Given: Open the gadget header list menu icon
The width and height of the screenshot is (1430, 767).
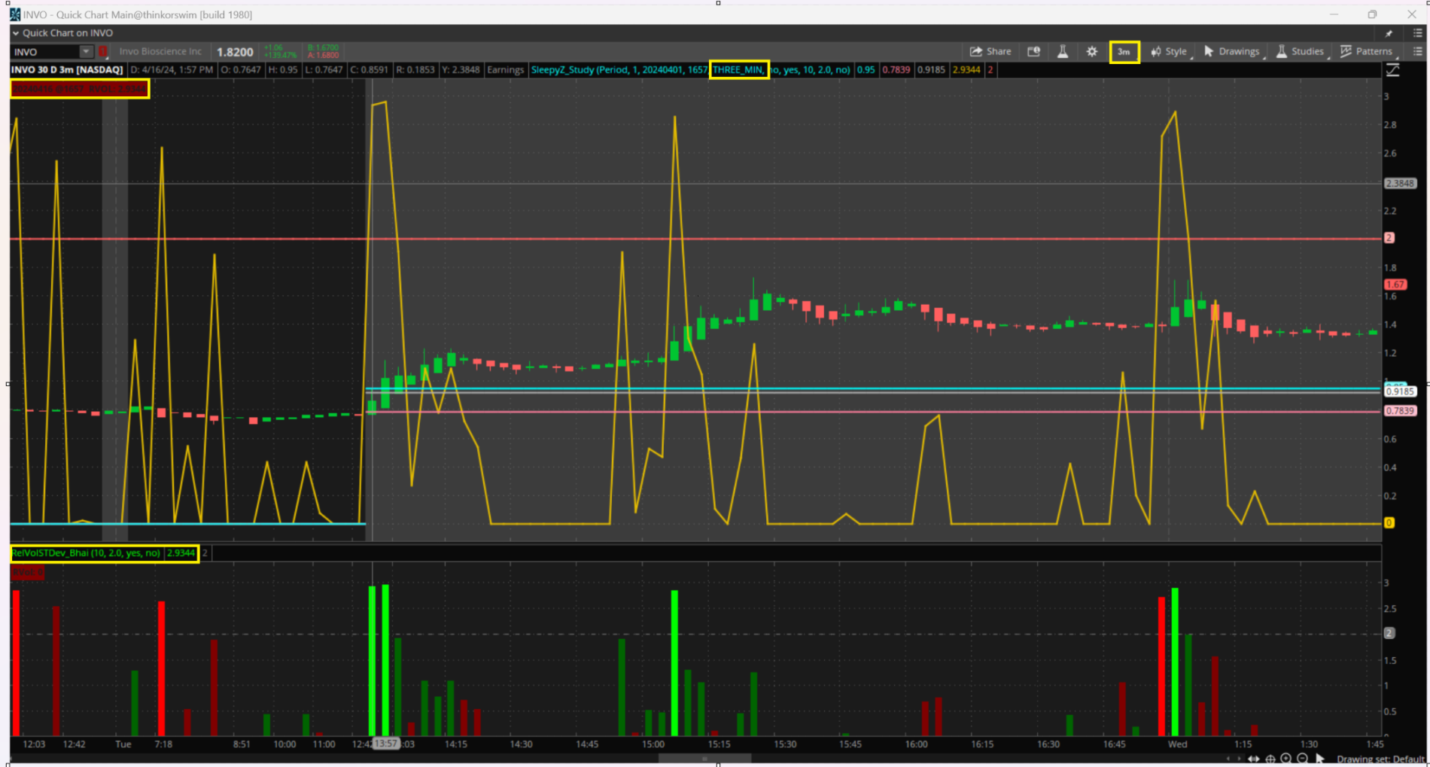Looking at the screenshot, I should [x=1417, y=33].
